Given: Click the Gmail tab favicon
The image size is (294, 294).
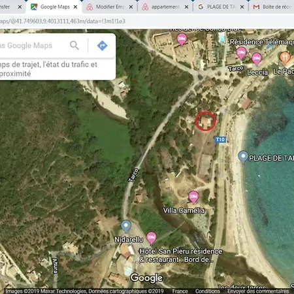Looking at the screenshot, I should [256, 7].
